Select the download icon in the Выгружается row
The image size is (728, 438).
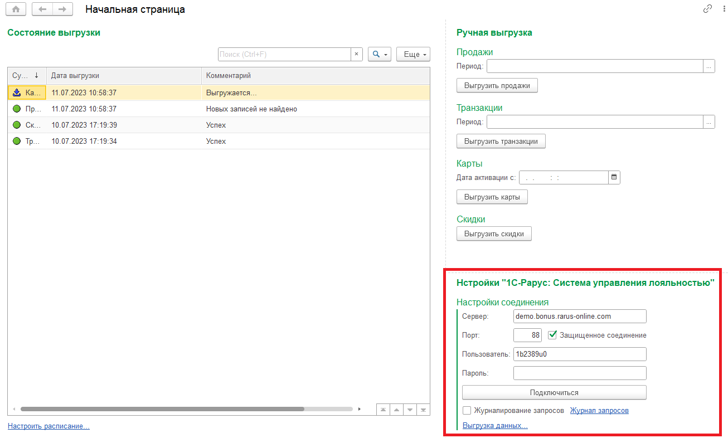(17, 93)
